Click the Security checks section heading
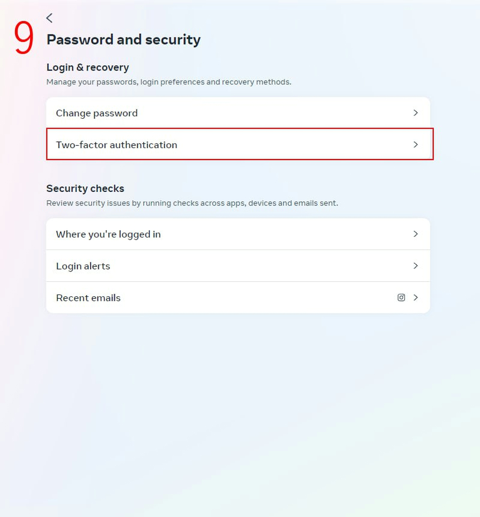Image resolution: width=480 pixels, height=517 pixels. [x=85, y=189]
